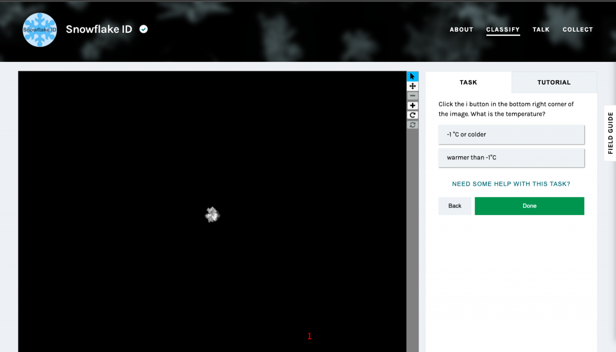Viewport: 616px width, 352px height.
Task: Open the FIELD GUIDE side tab
Action: [610, 133]
